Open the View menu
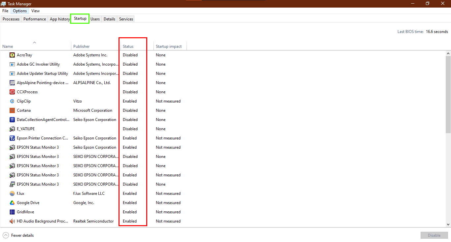Viewport: 451px width, 242px height. (x=35, y=11)
